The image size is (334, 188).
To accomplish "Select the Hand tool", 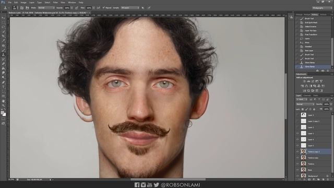I will click(x=3, y=101).
